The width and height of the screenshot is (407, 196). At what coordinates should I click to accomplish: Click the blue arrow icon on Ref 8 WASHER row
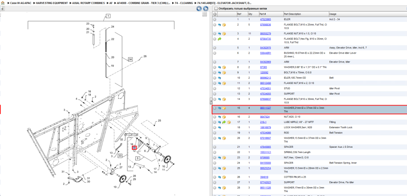[x=219, y=67]
